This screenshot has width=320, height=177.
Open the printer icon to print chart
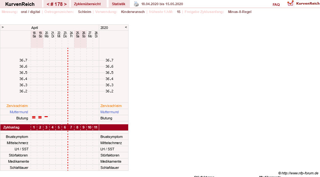[136, 4]
